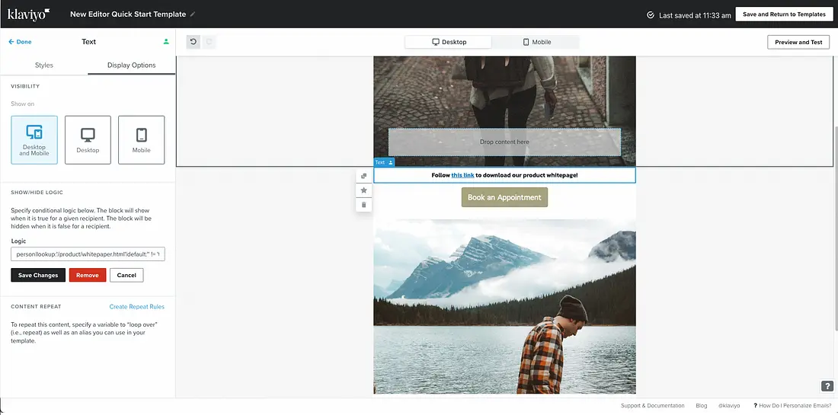Open Create Repeat Rules link
This screenshot has height=415, width=838.
[x=136, y=307]
